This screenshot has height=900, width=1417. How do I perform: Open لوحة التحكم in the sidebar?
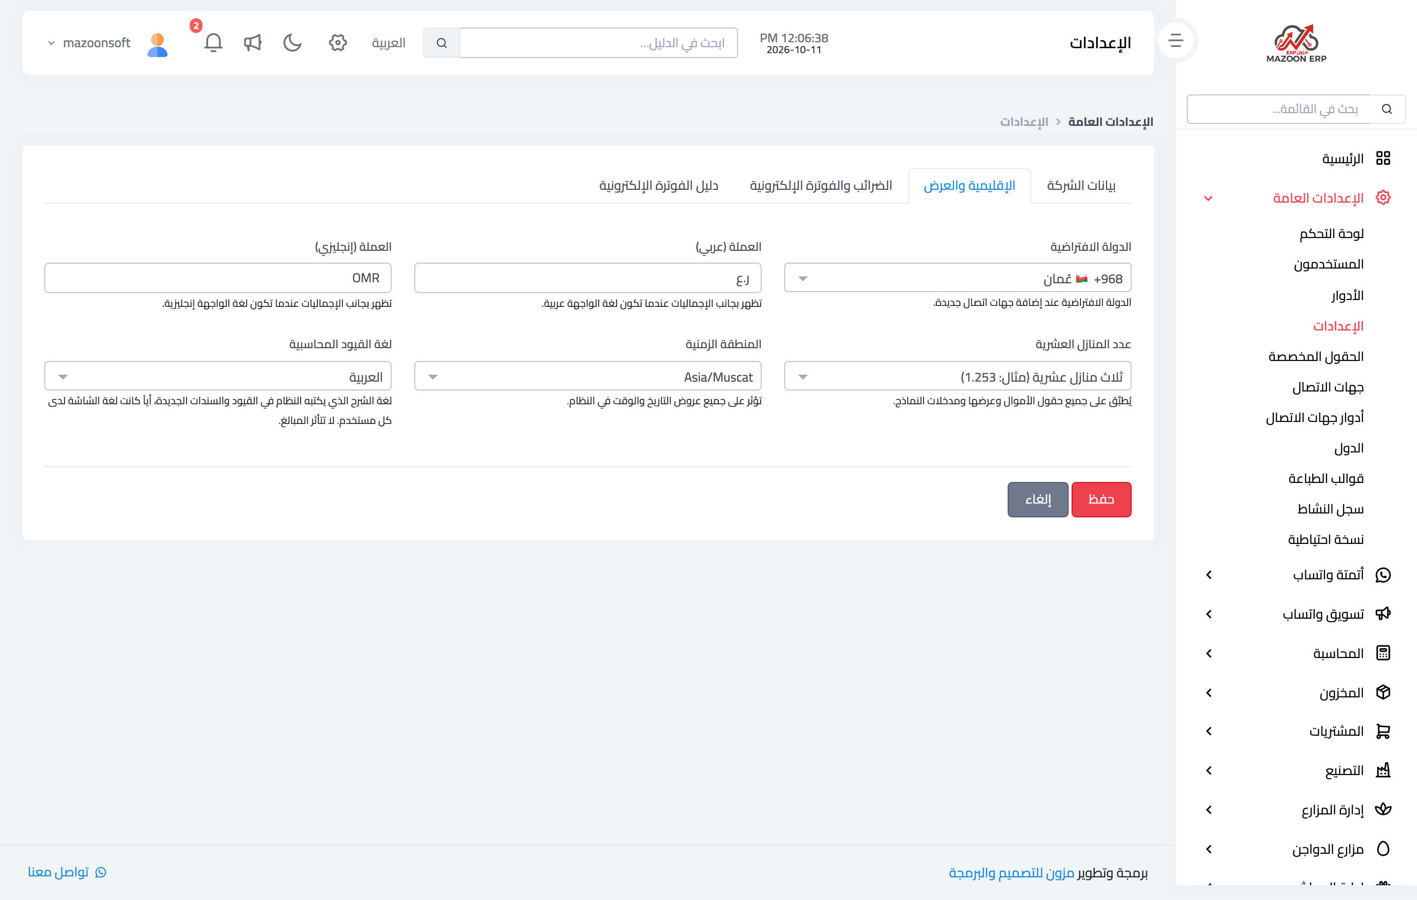[x=1331, y=234]
